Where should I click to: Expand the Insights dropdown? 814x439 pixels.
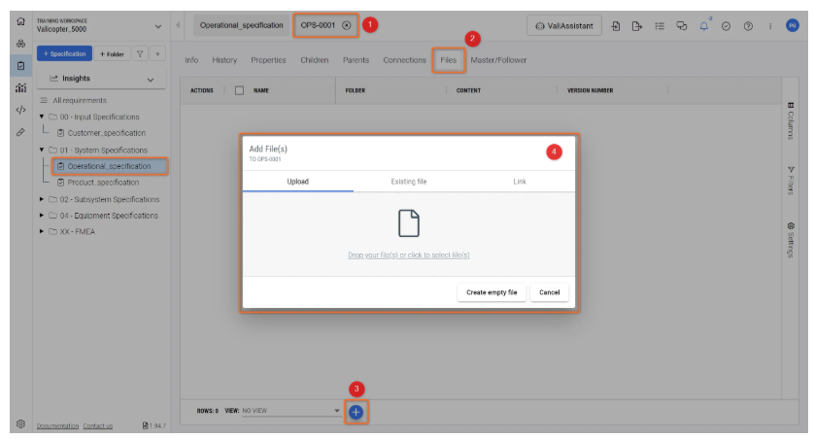tap(102, 79)
